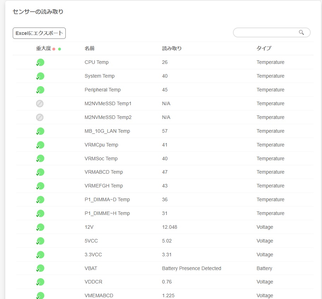Click the disabled status icon for M2NVMeSSD Temp1
322x299 pixels.
[x=40, y=104]
